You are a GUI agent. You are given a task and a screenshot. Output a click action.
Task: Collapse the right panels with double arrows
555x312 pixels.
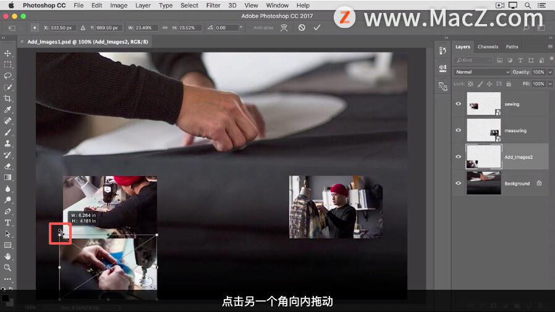click(x=551, y=38)
